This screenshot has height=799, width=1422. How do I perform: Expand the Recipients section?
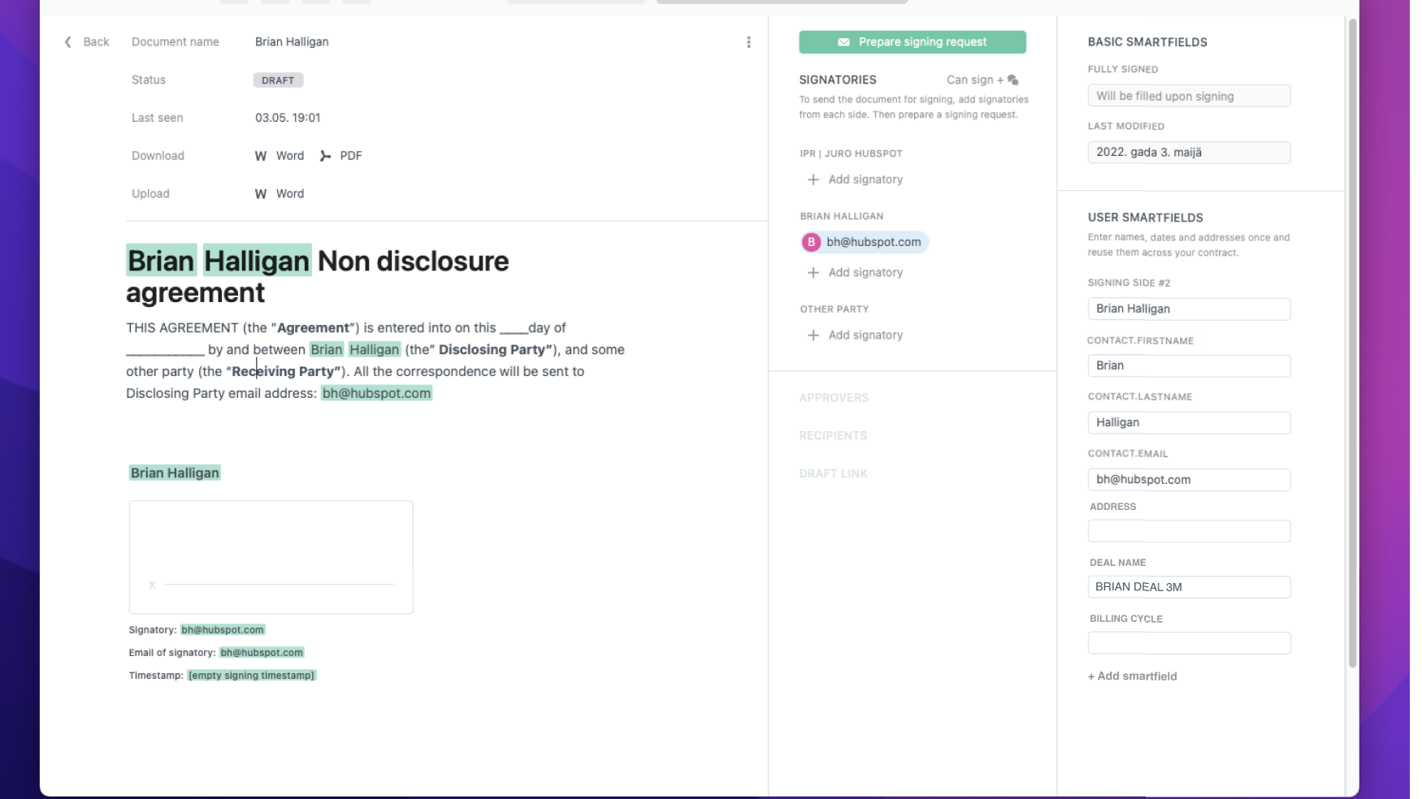[833, 436]
